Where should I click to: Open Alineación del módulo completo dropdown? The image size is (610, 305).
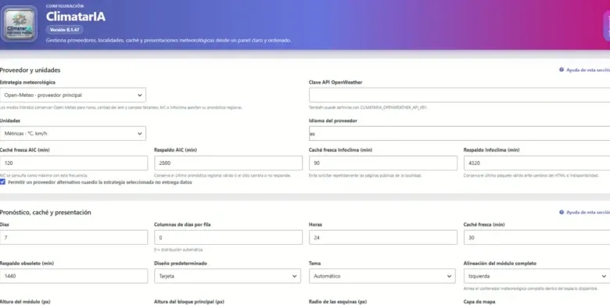(x=536, y=276)
